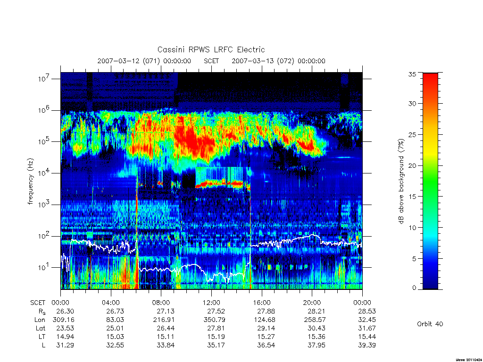Click the 'Orbit 40' label
This screenshot has height=362, width=483.
click(x=430, y=324)
